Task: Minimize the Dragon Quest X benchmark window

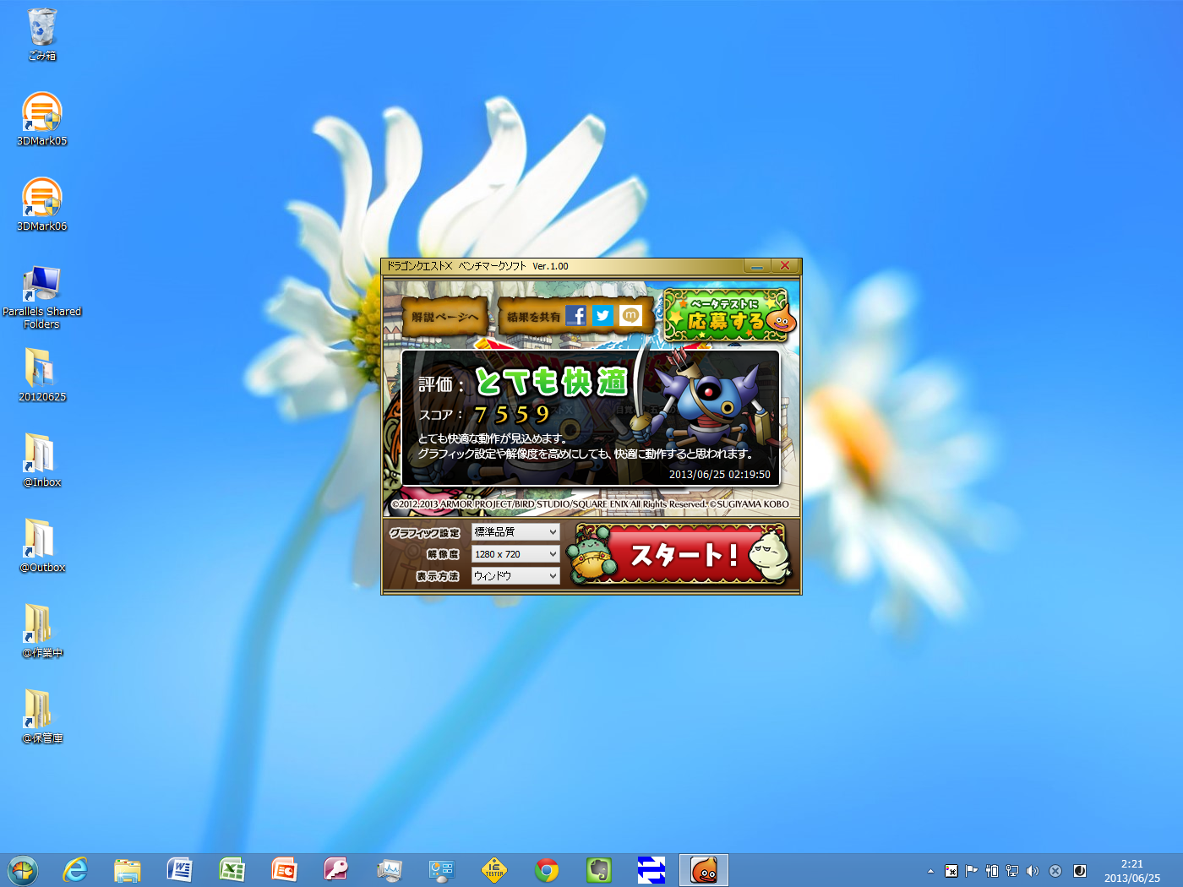Action: [757, 266]
